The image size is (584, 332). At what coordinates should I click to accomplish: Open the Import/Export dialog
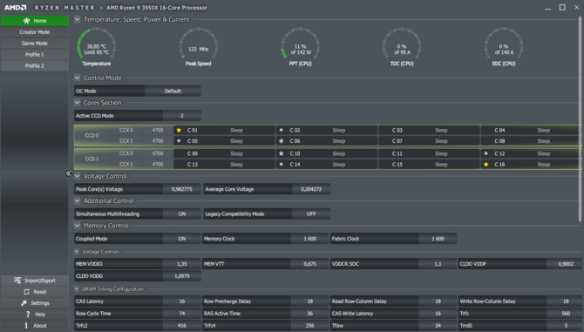coord(34,281)
